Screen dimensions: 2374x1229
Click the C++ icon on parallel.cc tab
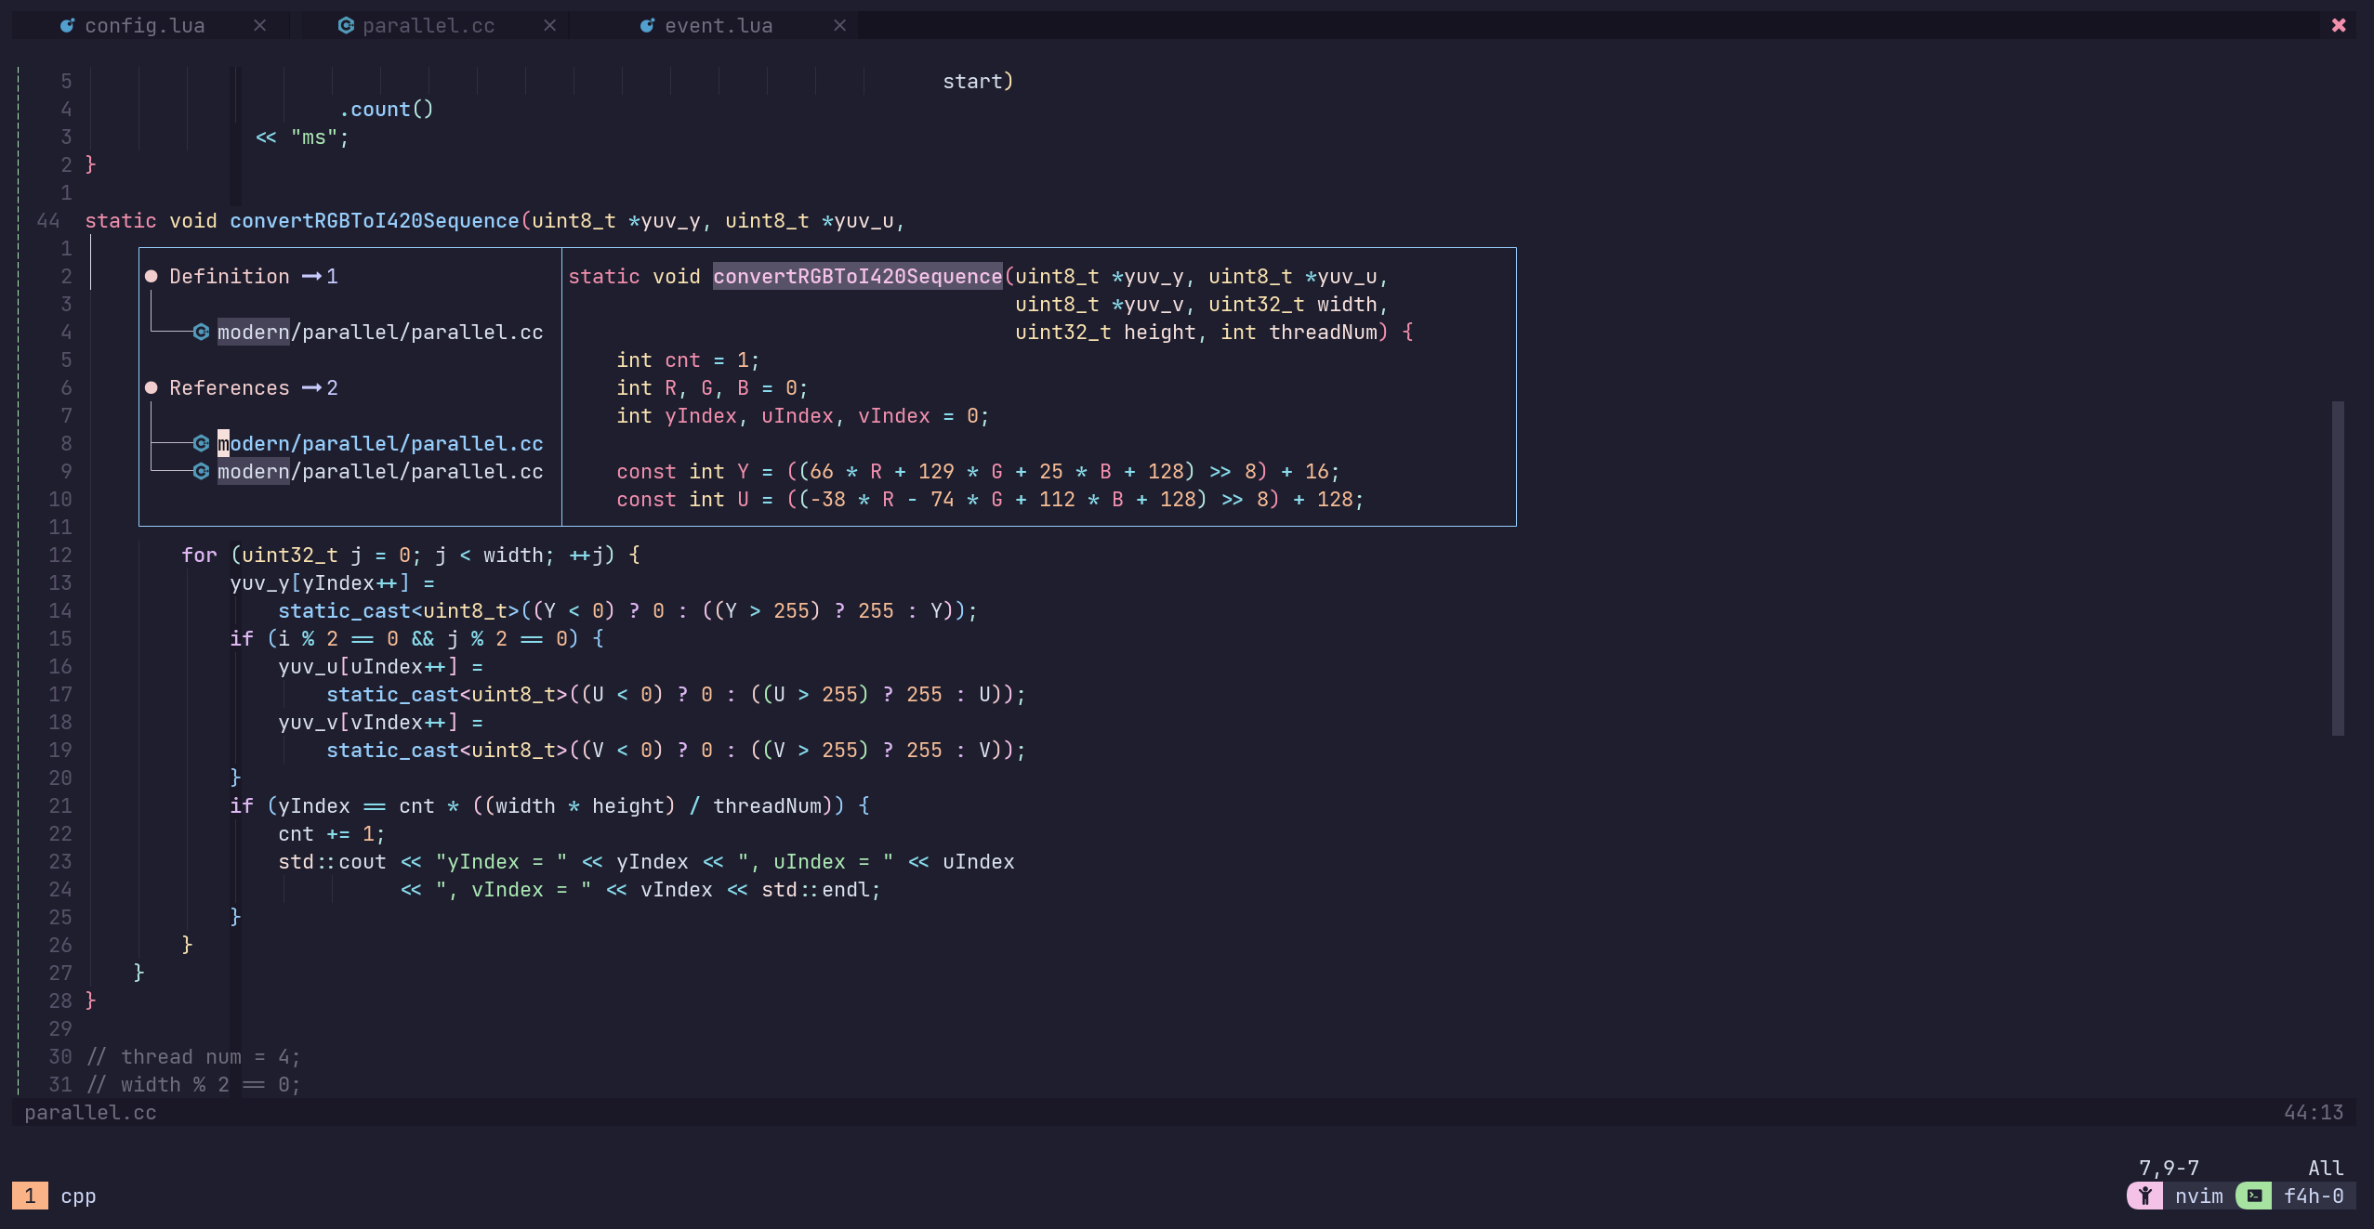pyautogui.click(x=346, y=26)
